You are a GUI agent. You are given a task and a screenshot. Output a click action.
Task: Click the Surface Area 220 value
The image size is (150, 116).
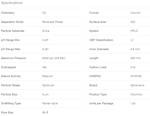tap(133, 22)
